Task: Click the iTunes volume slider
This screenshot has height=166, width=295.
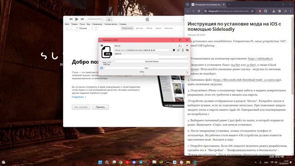Action: [x=95, y=19]
